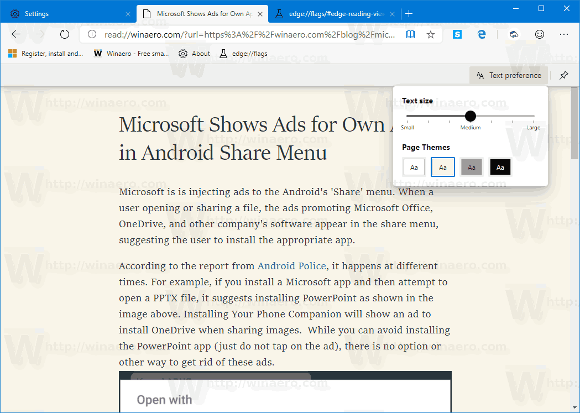580x413 pixels.
Task: Open the edge://flags bookmark
Action: pyautogui.click(x=243, y=54)
